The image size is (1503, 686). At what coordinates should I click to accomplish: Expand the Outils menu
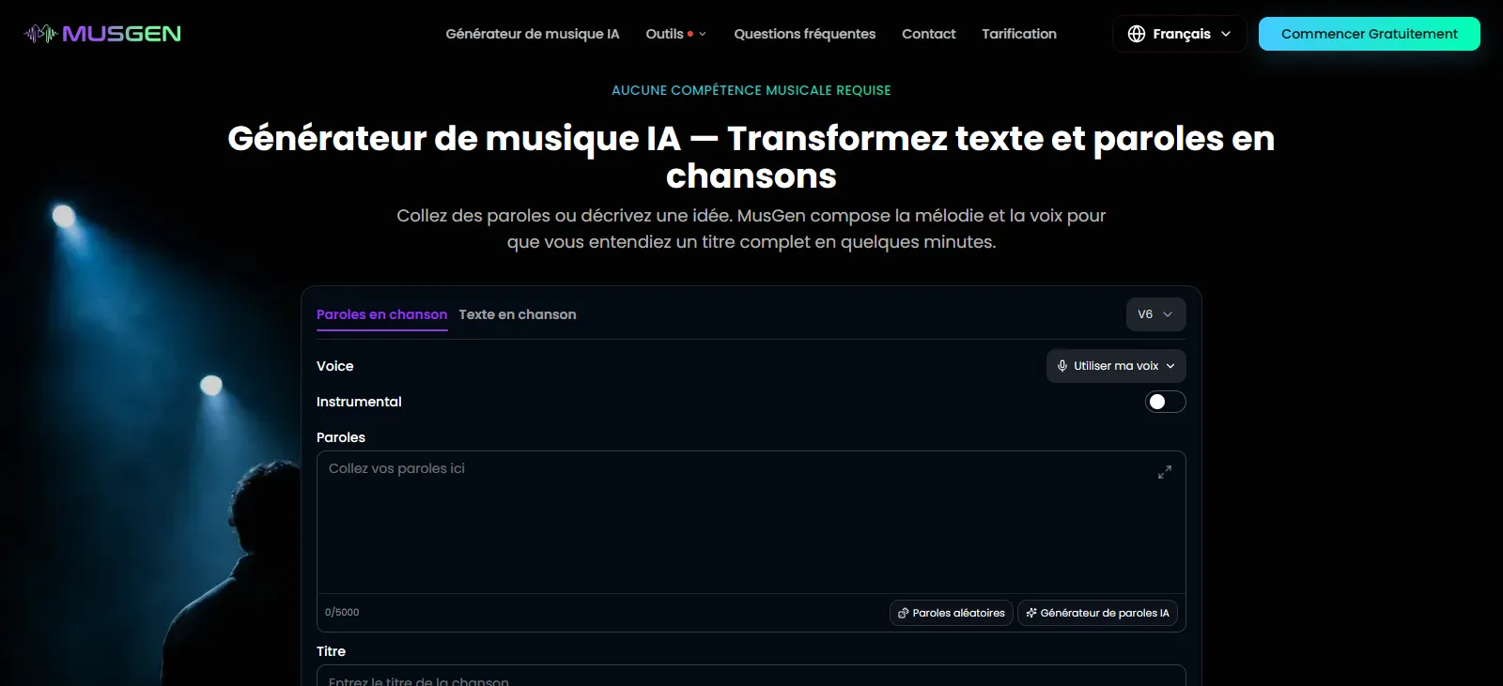click(x=675, y=34)
